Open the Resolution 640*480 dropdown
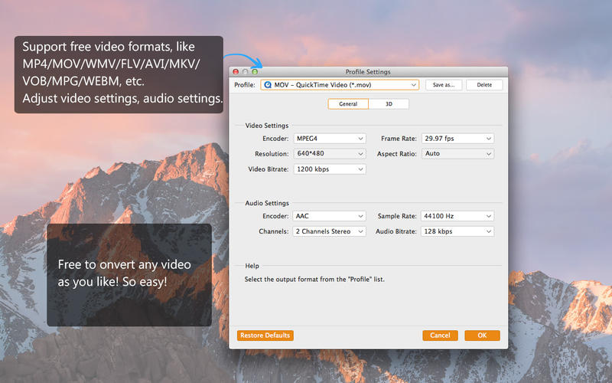Image resolution: width=612 pixels, height=383 pixels. [330, 154]
